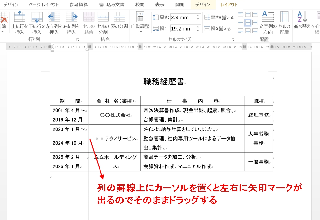Insert a column to the right
The height and width of the screenshot is (220, 320).
72,23
